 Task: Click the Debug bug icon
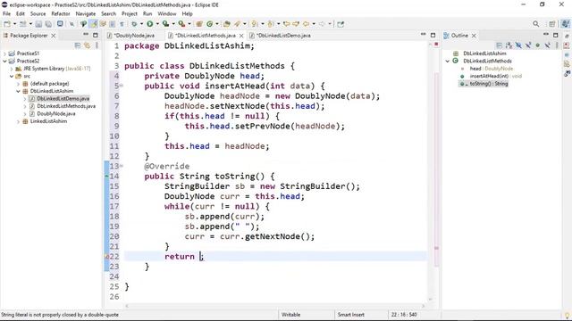point(134,24)
